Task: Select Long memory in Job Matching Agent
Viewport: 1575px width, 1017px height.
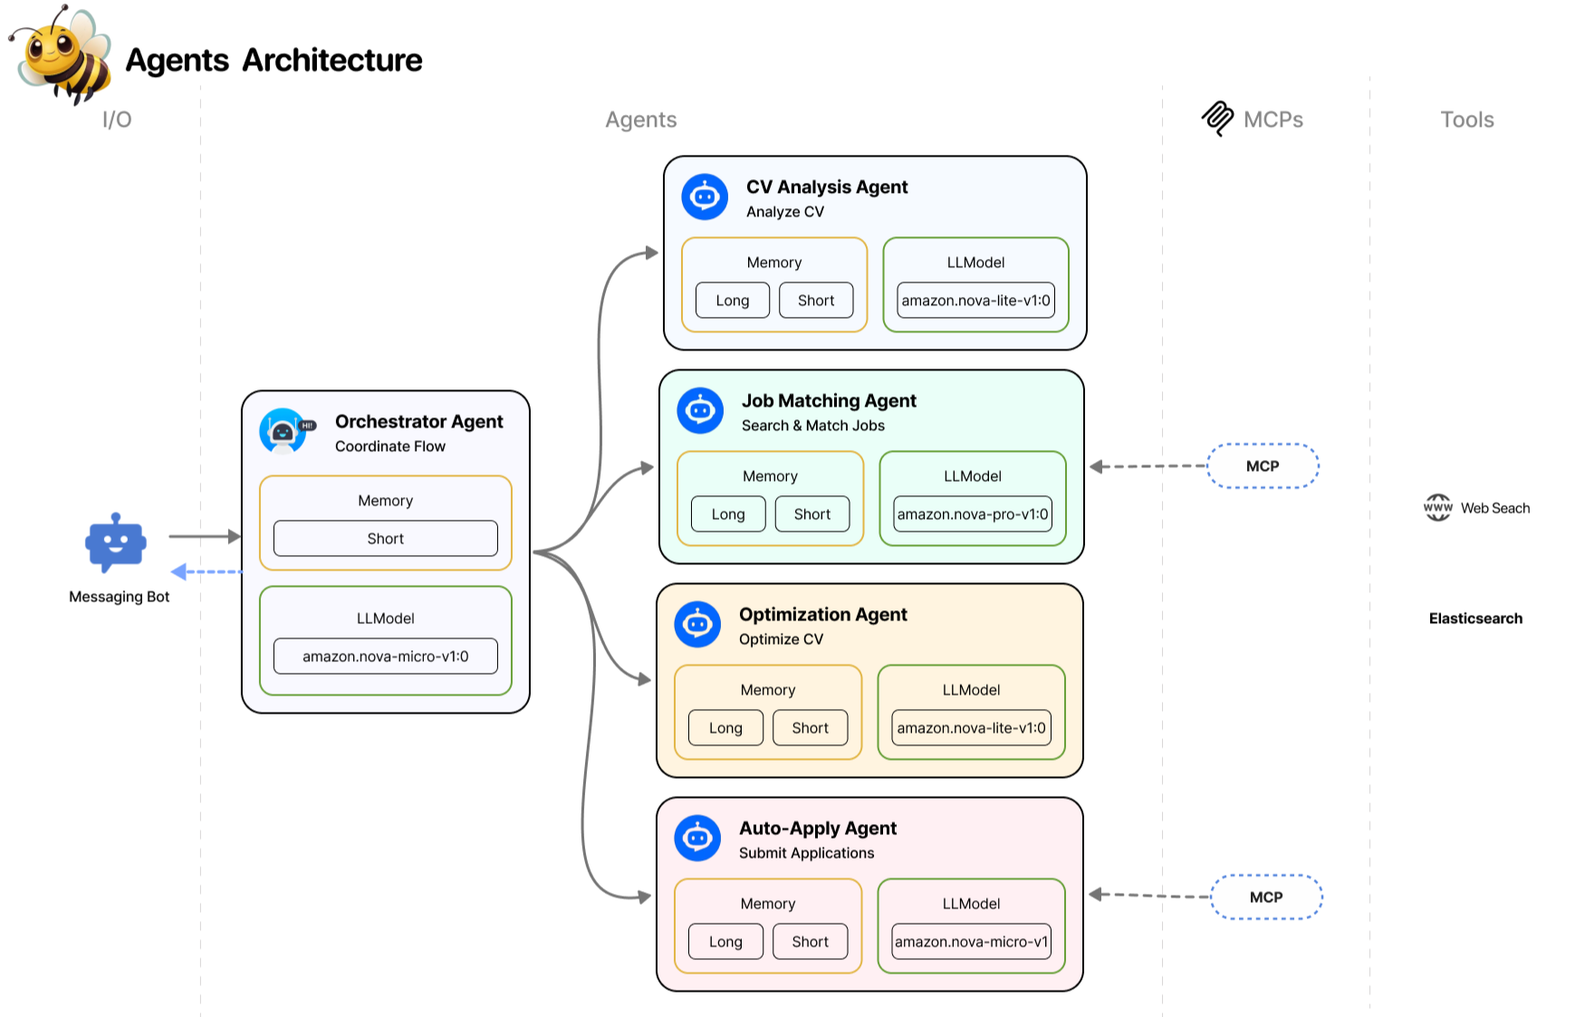Action: pos(728,513)
